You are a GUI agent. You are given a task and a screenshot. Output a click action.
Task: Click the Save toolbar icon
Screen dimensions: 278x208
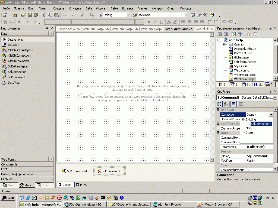30,15
